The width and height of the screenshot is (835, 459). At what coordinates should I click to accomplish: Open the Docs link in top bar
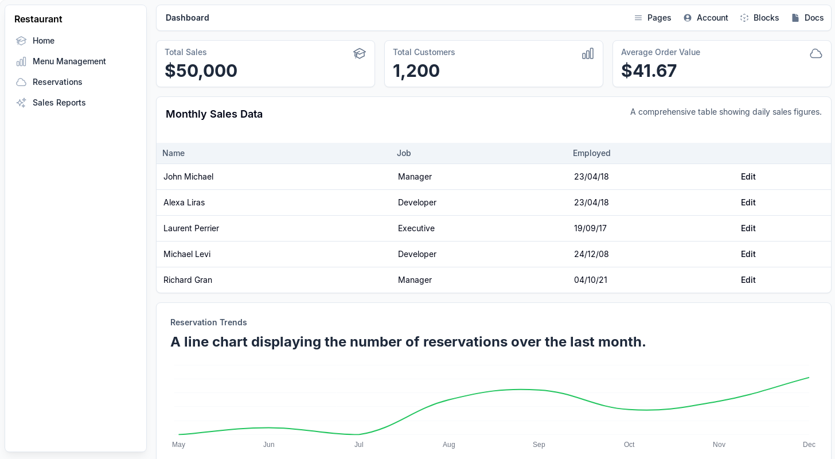807,18
